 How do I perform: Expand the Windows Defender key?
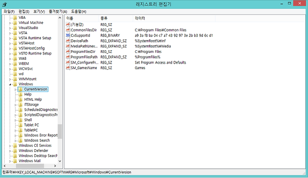coord(10,151)
